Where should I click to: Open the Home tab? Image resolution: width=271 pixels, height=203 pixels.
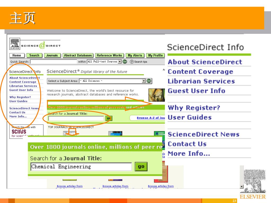pyautogui.click(x=17, y=56)
